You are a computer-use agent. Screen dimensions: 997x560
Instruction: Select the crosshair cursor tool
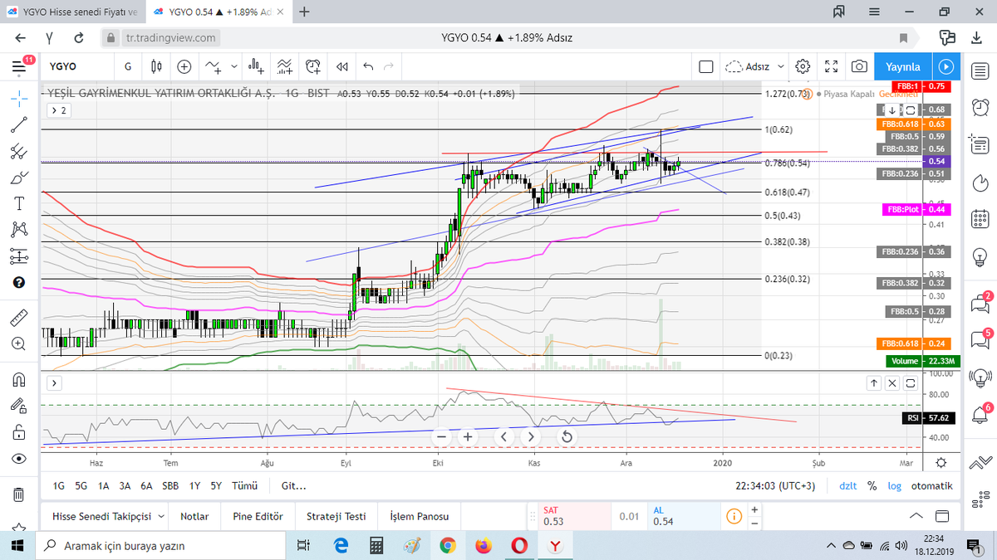[x=19, y=97]
